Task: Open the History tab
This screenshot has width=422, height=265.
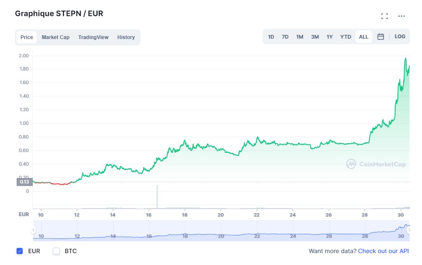Action: click(126, 37)
